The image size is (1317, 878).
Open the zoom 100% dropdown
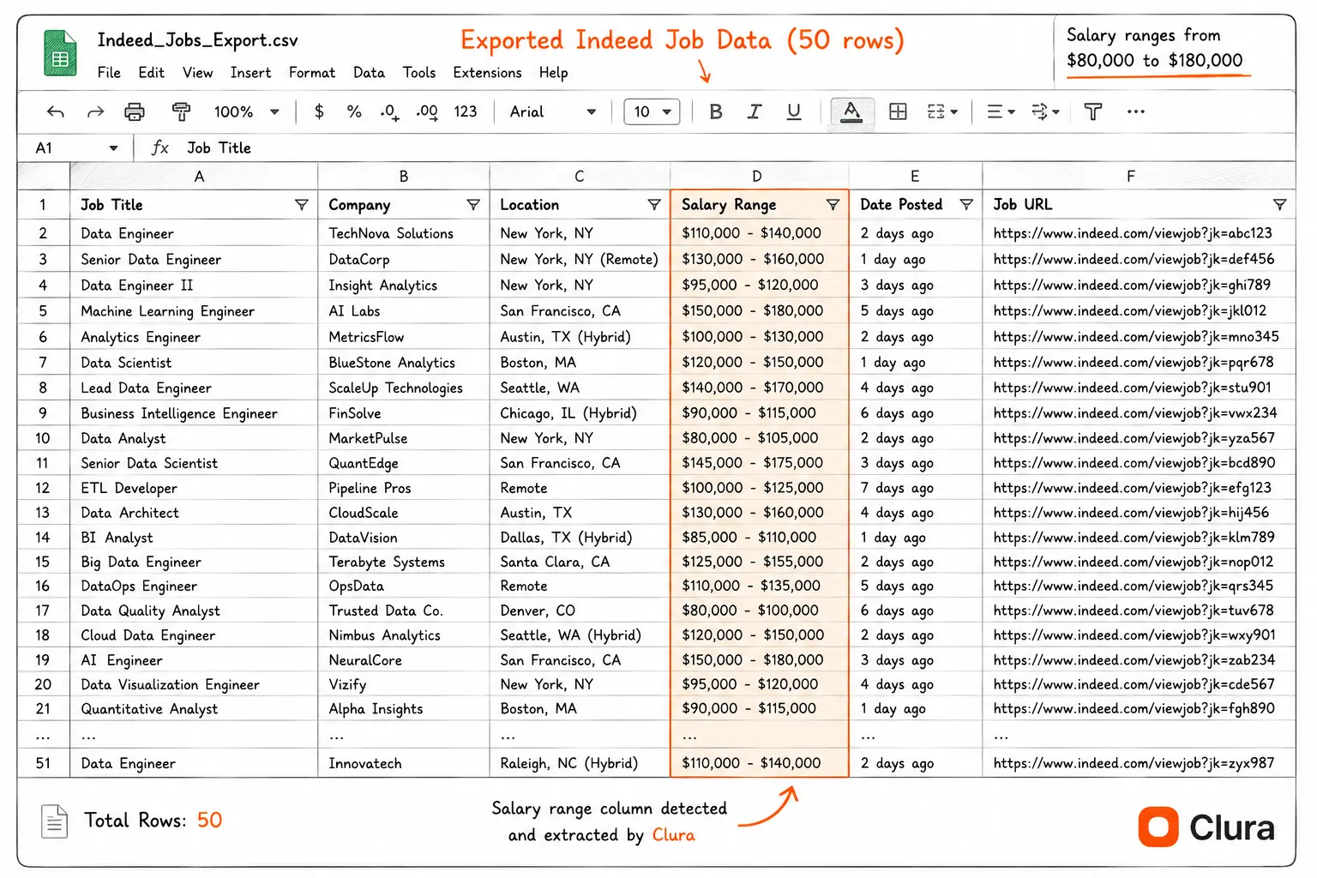247,111
